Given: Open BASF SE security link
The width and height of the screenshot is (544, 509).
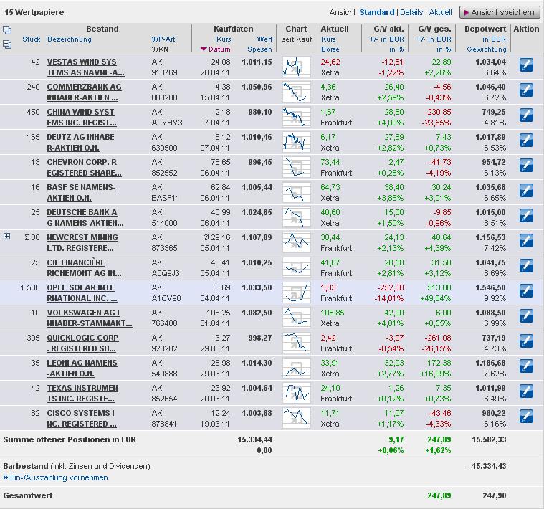Looking at the screenshot, I should point(82,192).
